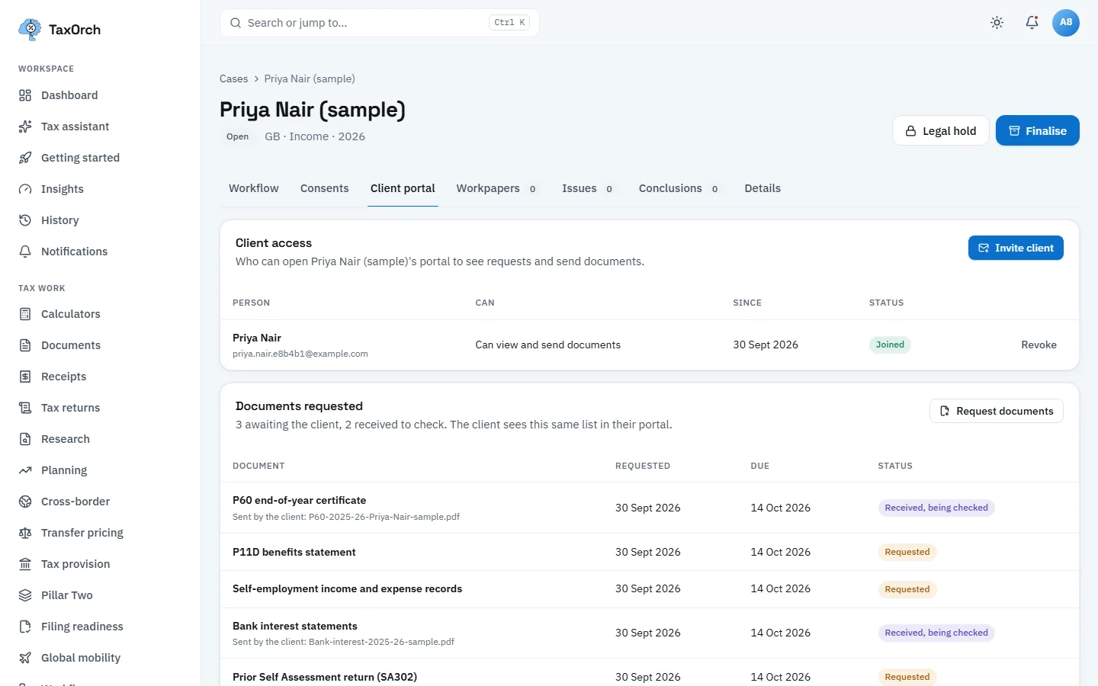Open the Research sidebar icon
The height and width of the screenshot is (686, 1098).
pyautogui.click(x=25, y=439)
